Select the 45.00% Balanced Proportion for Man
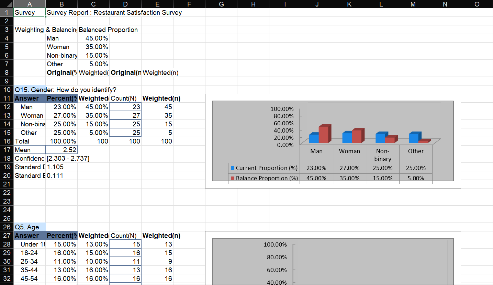 93,38
